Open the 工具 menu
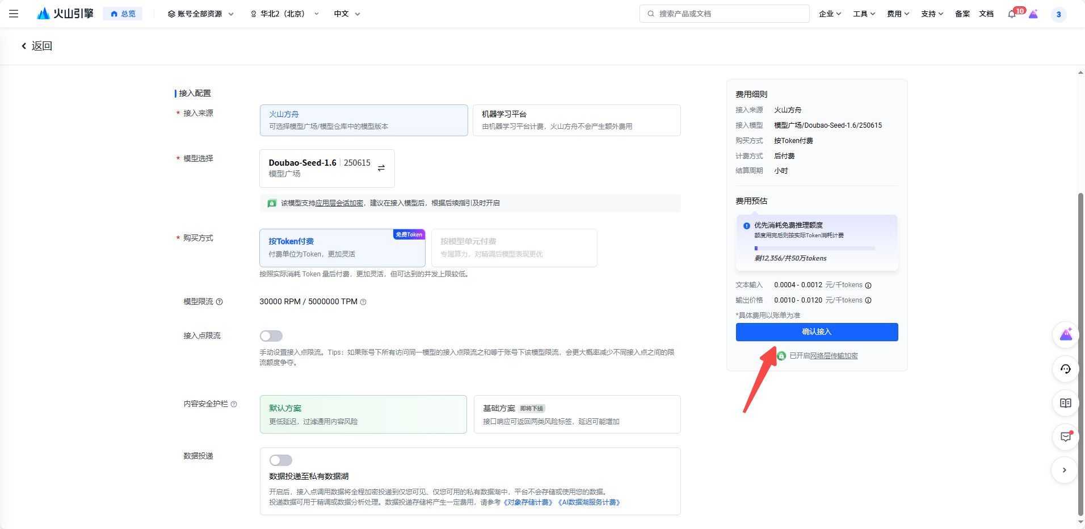This screenshot has height=529, width=1085. [x=864, y=14]
